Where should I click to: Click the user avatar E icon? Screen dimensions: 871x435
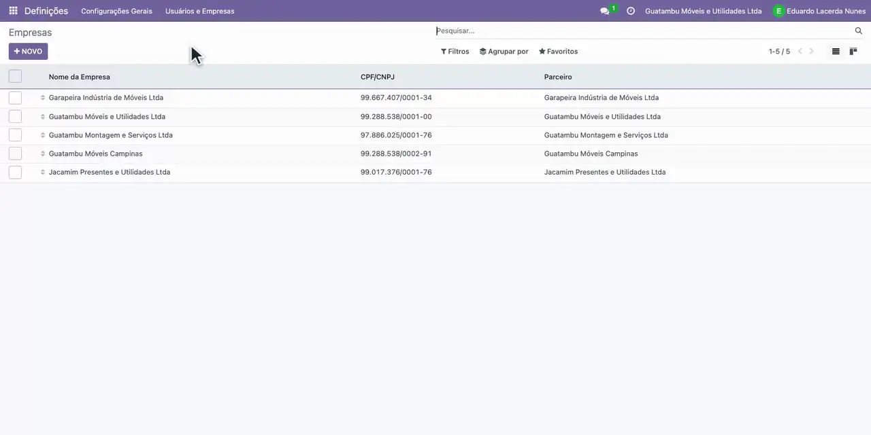[x=778, y=11]
